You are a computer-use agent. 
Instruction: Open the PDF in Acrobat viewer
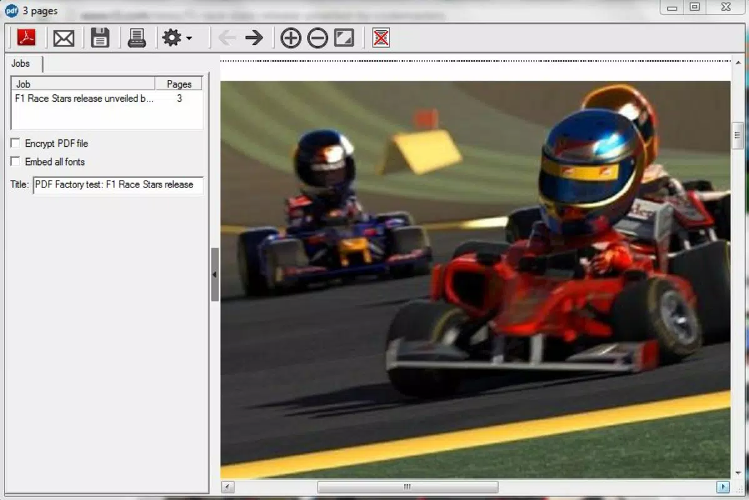coord(26,37)
